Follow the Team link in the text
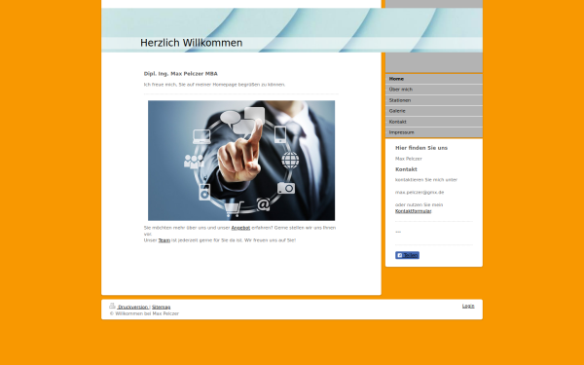The image size is (584, 365). pyautogui.click(x=164, y=240)
